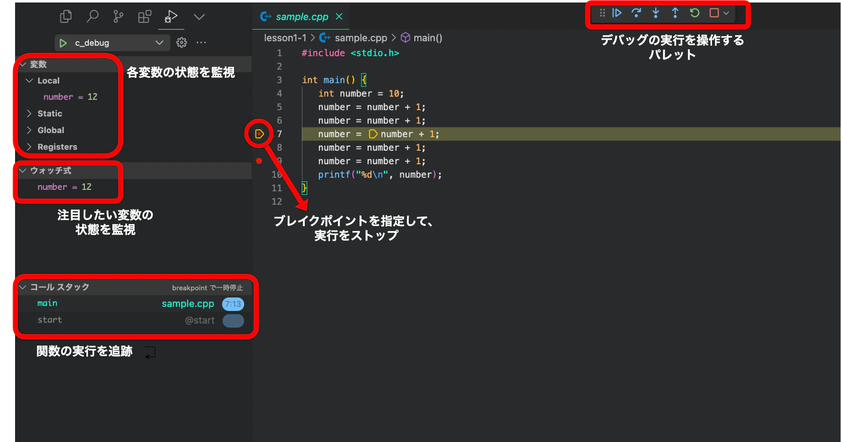Click Step Out in the debug toolbar

[x=675, y=13]
